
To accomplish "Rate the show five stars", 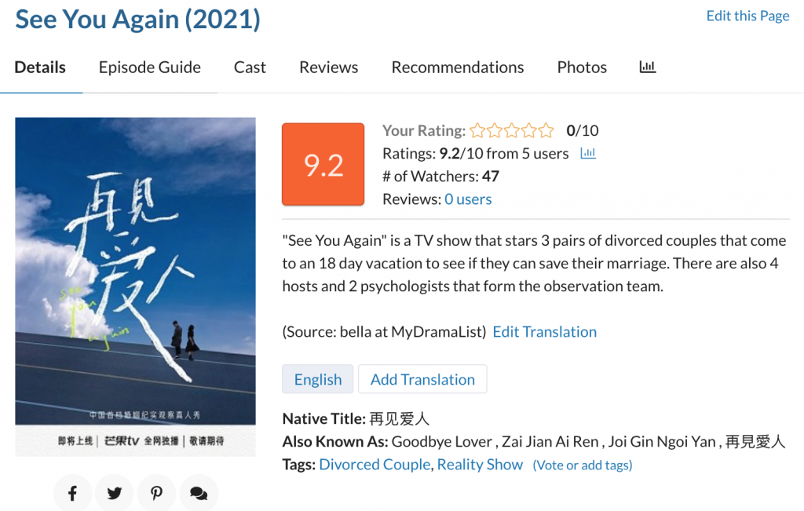I will coord(546,131).
